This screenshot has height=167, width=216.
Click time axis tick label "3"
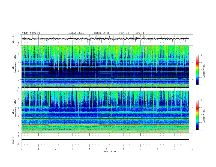click(x=73, y=149)
